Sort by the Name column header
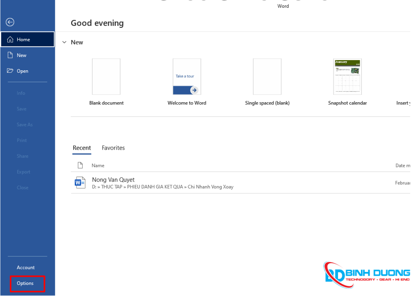This screenshot has width=419, height=296. click(x=98, y=166)
